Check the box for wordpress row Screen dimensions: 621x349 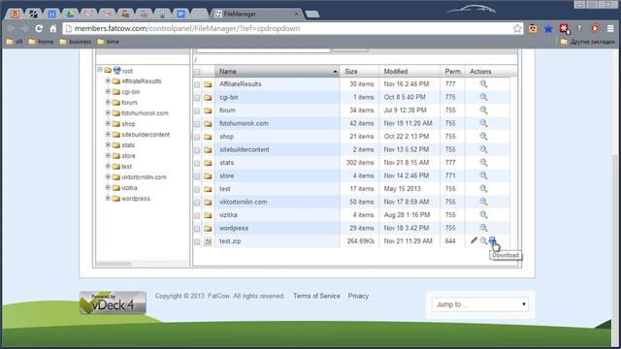coord(197,229)
